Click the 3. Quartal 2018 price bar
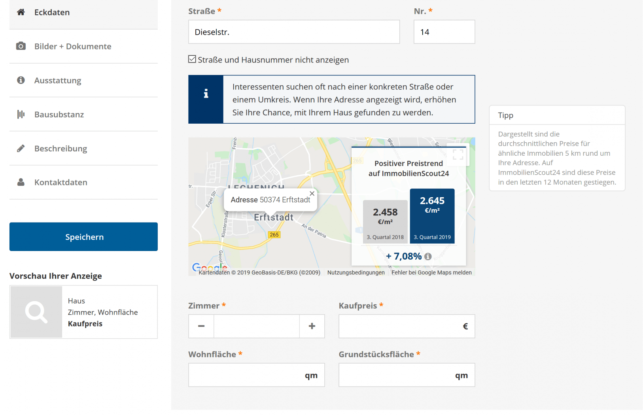The image size is (643, 415). 385,222
